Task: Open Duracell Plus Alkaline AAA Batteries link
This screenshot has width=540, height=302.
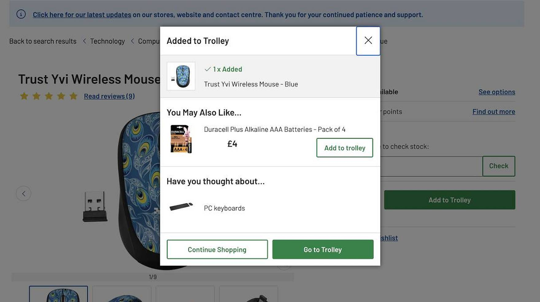Action: 275,129
